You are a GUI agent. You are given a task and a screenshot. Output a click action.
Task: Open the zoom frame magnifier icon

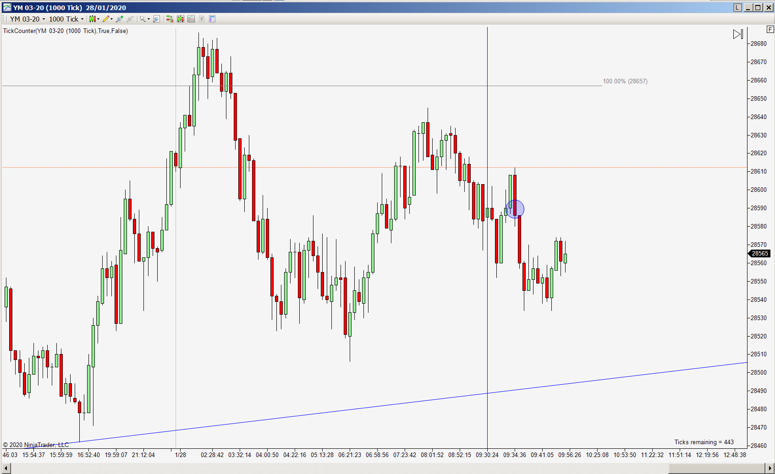coord(156,19)
